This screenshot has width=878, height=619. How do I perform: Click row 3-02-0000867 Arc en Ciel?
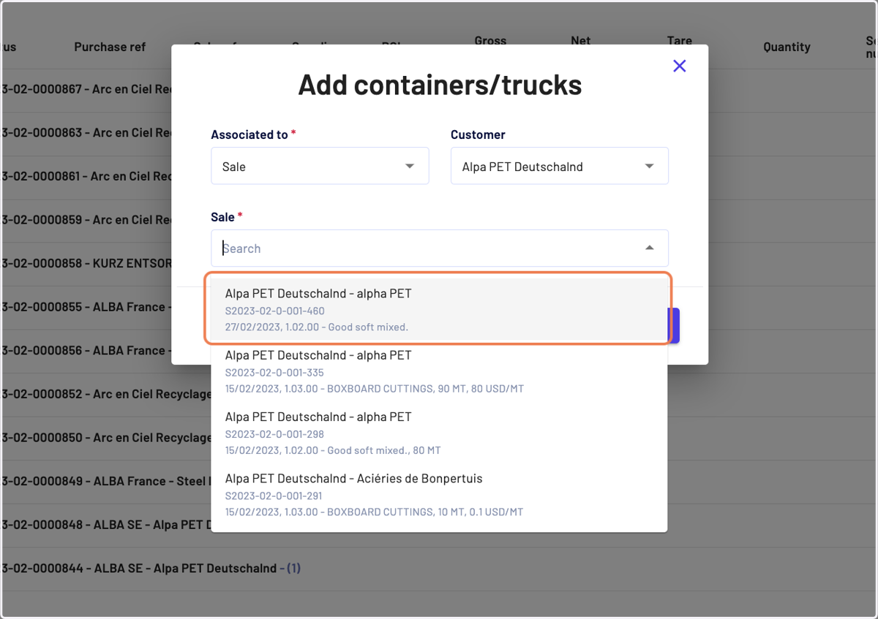[87, 90]
